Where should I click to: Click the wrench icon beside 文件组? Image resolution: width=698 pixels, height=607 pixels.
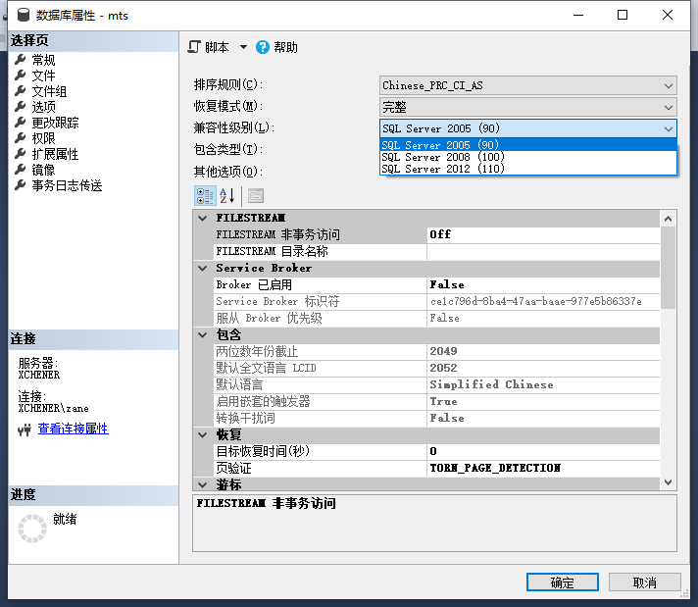click(x=20, y=91)
